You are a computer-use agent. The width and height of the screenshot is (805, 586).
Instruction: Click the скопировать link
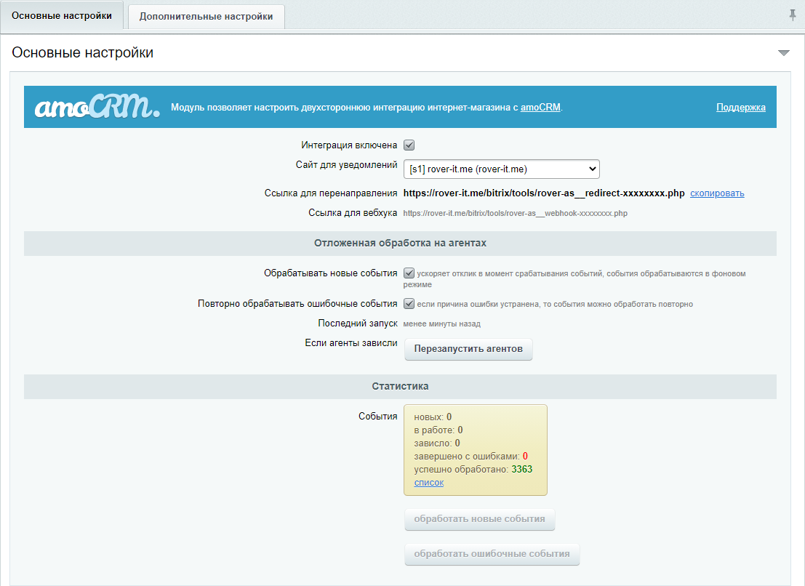717,193
